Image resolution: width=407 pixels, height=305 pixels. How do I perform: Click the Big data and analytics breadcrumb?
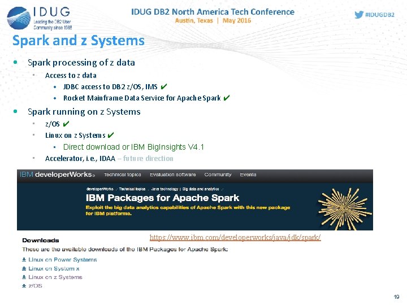(201, 189)
